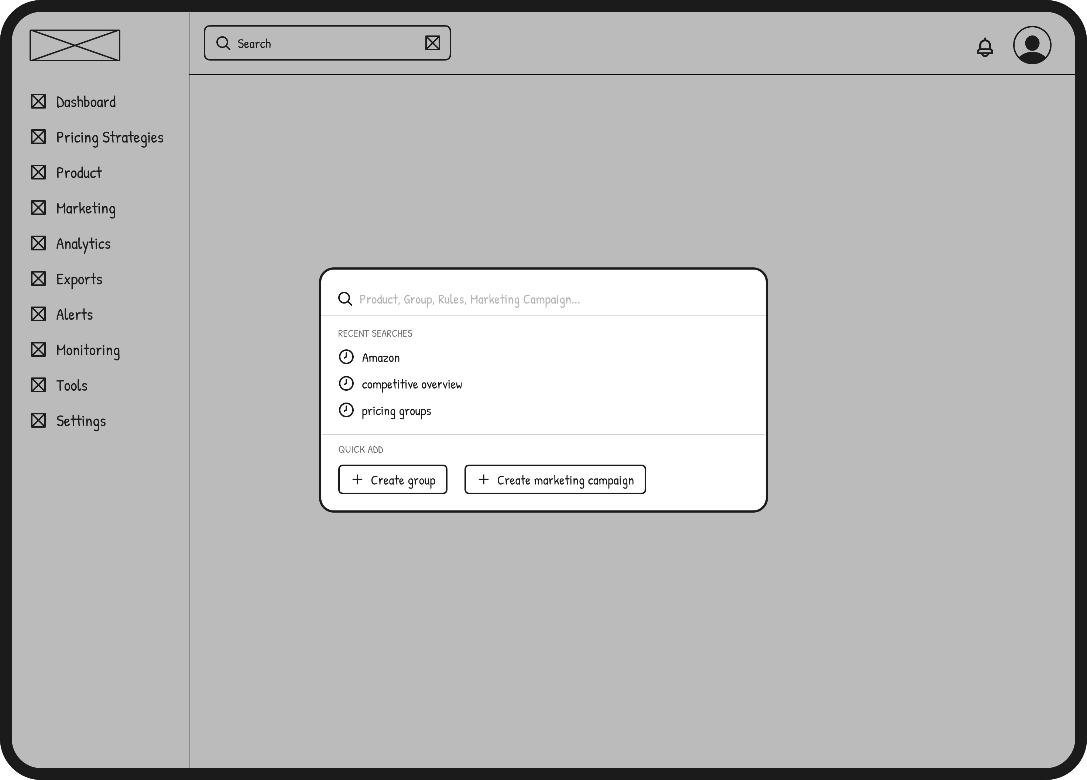The width and height of the screenshot is (1087, 780).
Task: Open the user profile avatar
Action: coord(1032,45)
